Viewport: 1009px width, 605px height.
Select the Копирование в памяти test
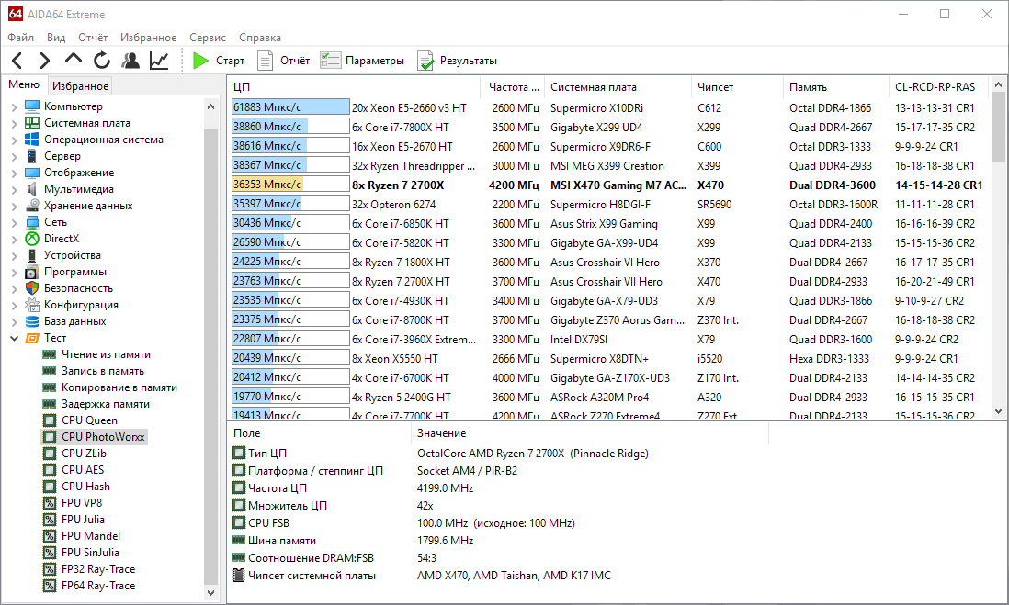[119, 387]
